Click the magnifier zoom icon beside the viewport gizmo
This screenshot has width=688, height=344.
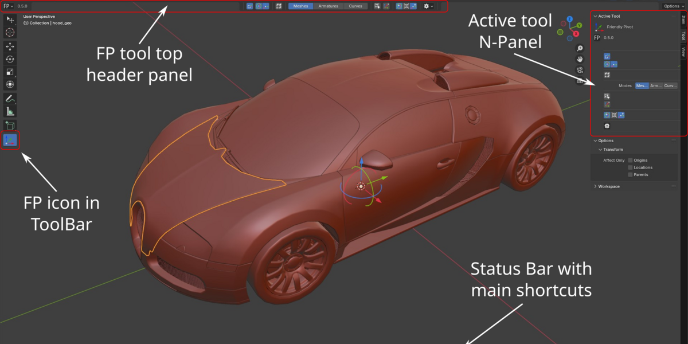tap(579, 48)
